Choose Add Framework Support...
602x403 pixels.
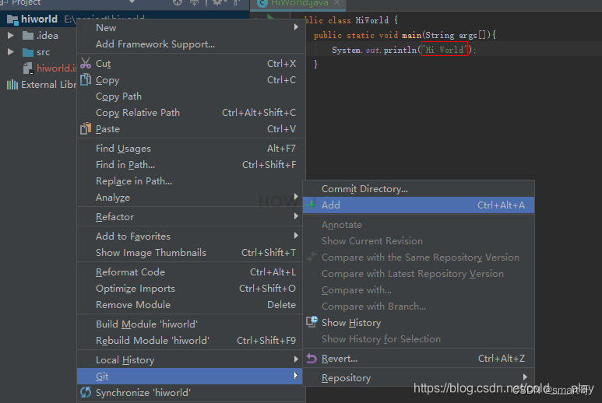click(192, 44)
